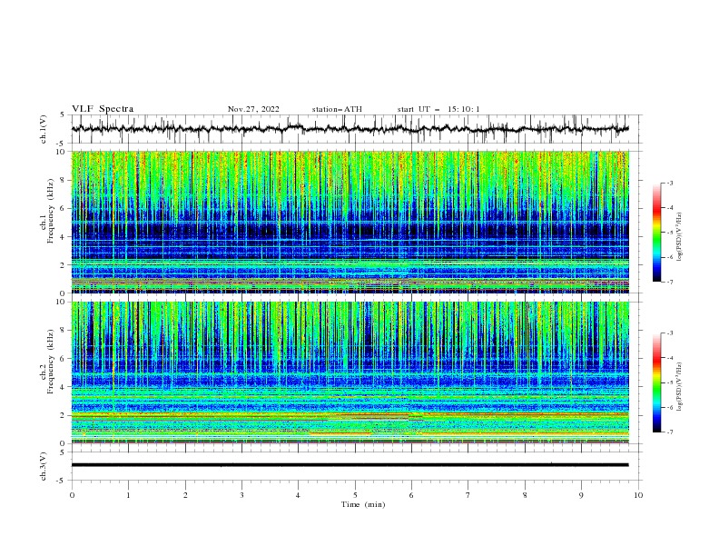Click the ch.1 frequency tick label "4"
This screenshot has height=556, width=719.
(x=63, y=237)
